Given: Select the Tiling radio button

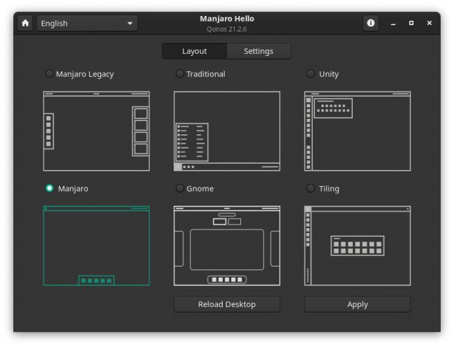Looking at the screenshot, I should [310, 188].
